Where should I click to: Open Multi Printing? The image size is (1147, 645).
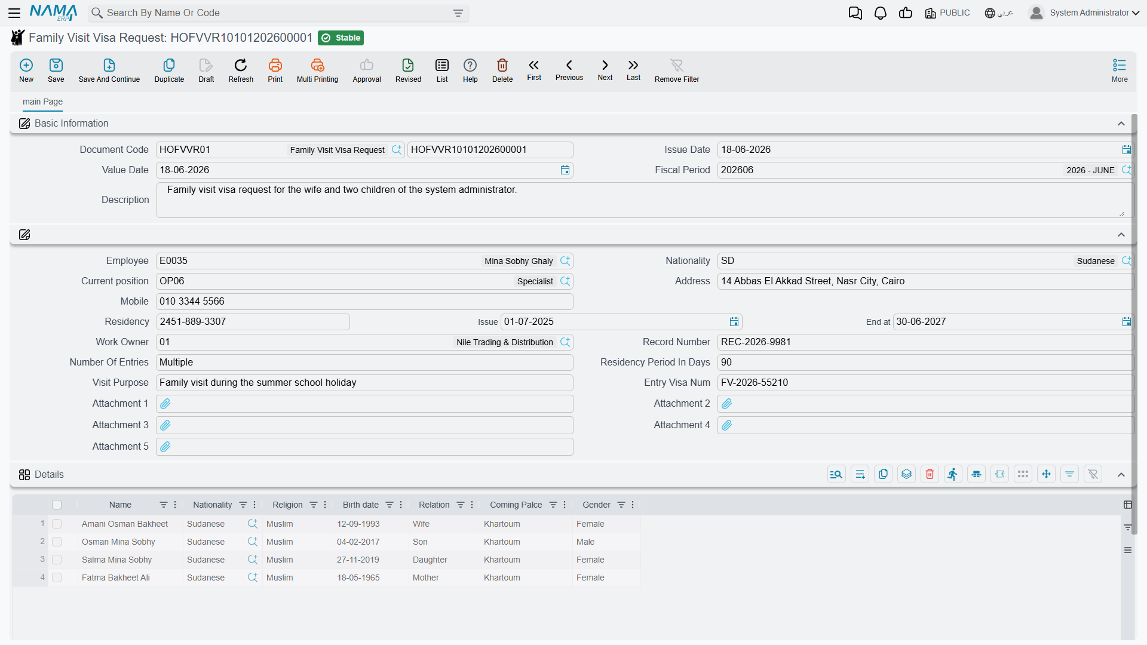pos(317,70)
